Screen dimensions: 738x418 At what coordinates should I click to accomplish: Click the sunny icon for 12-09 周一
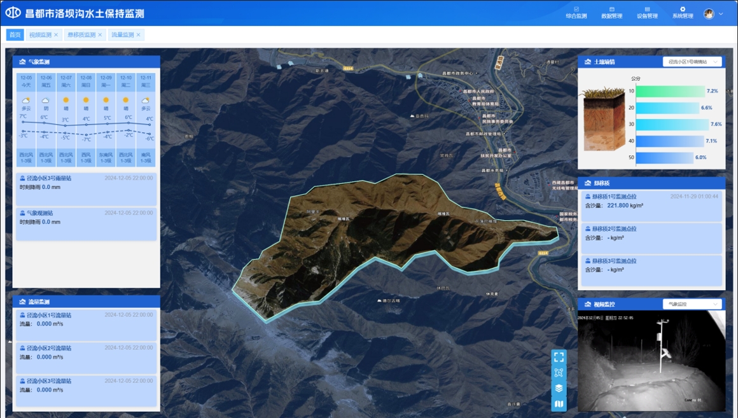(x=106, y=100)
